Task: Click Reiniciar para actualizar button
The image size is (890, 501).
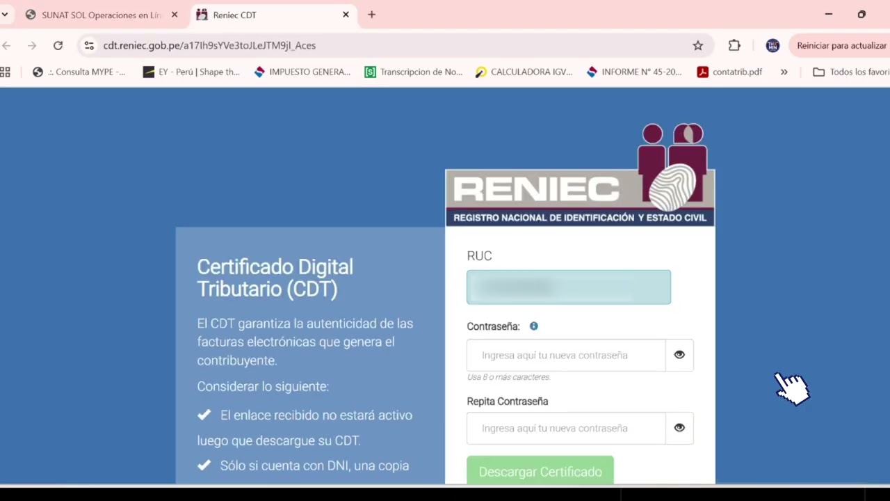Action: point(841,45)
